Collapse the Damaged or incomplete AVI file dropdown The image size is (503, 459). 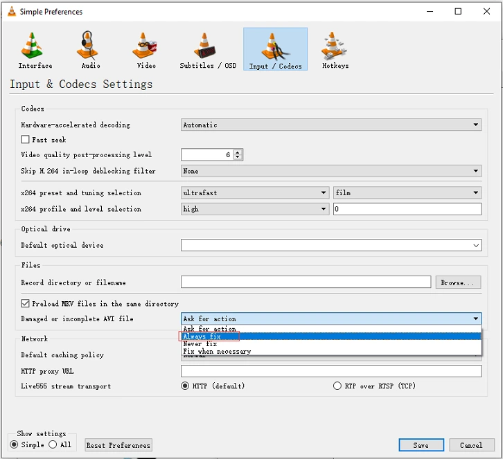pyautogui.click(x=330, y=318)
